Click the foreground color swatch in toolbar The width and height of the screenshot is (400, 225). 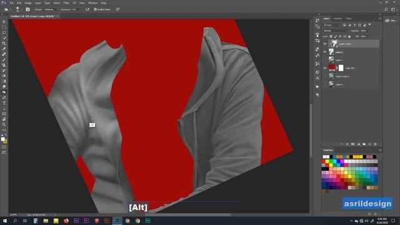[x=2, y=139]
